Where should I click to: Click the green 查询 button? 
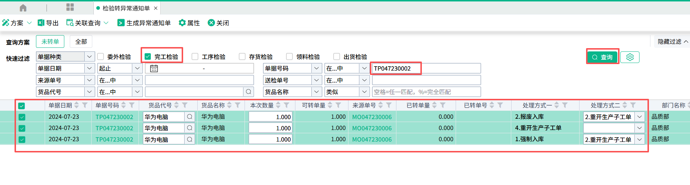(x=602, y=57)
